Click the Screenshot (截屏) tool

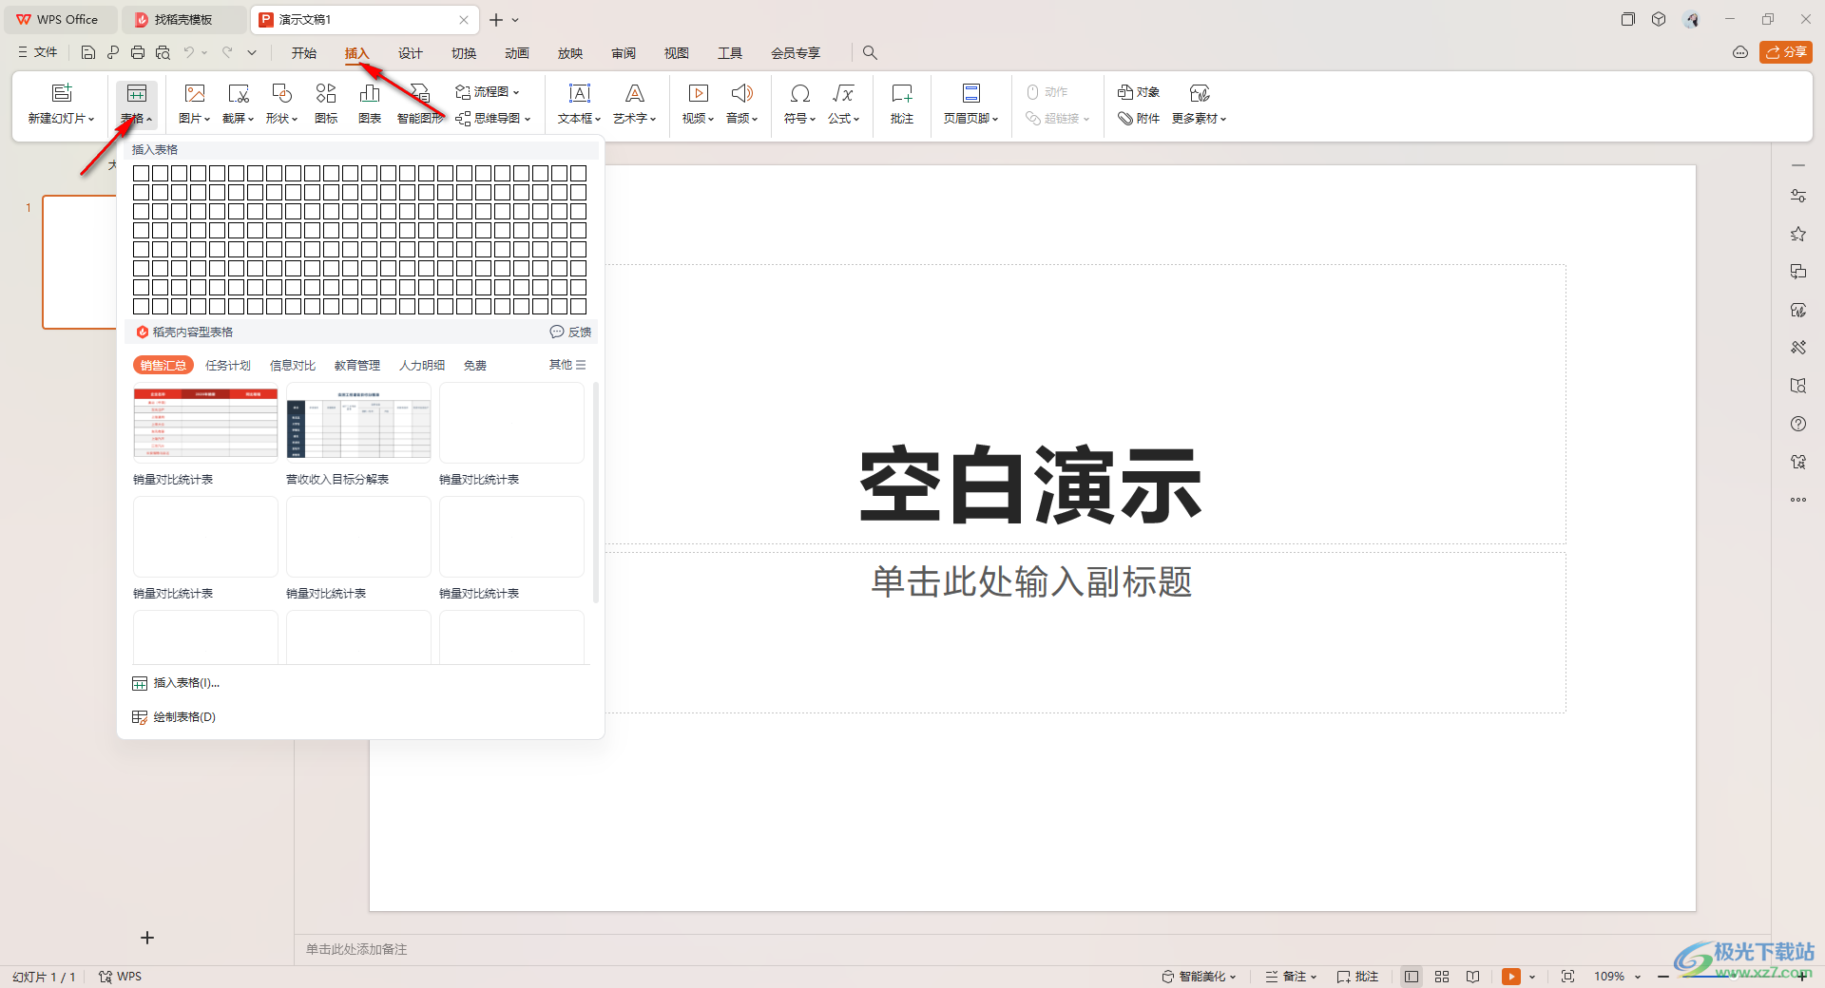(238, 104)
